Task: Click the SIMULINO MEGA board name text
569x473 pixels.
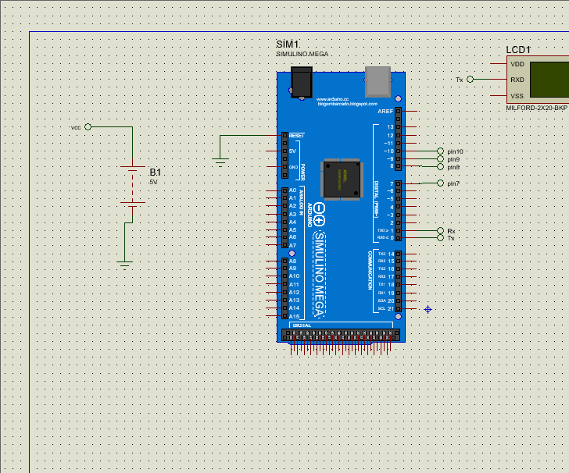Action: tap(319, 275)
